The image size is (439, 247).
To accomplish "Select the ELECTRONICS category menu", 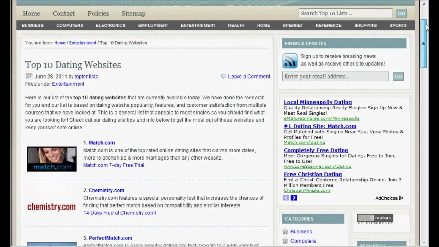I will coord(110,25).
